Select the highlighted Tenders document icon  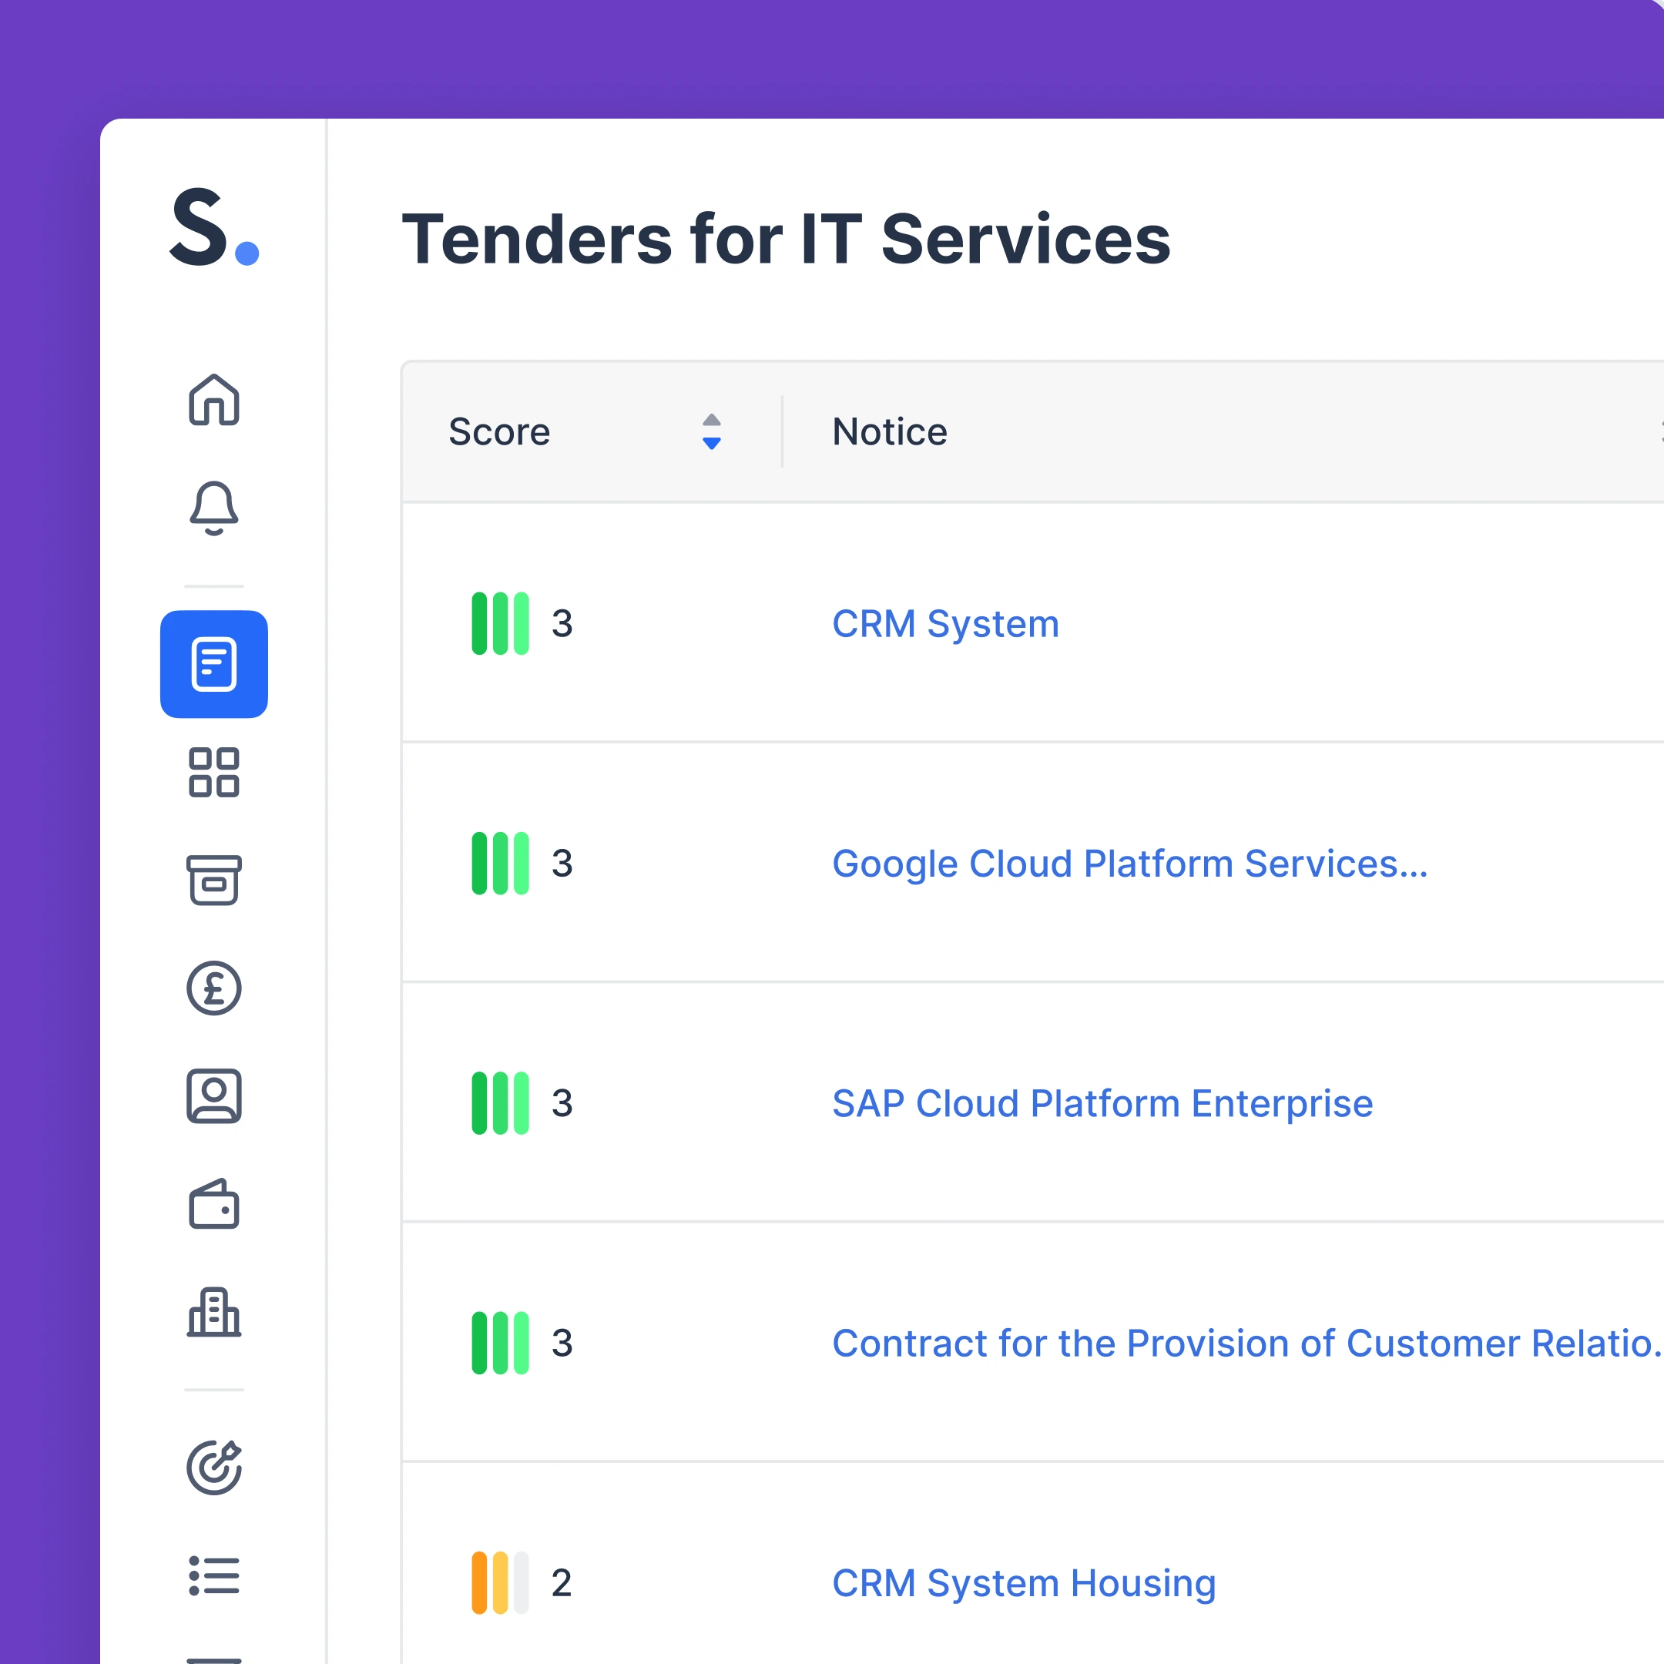coord(213,664)
